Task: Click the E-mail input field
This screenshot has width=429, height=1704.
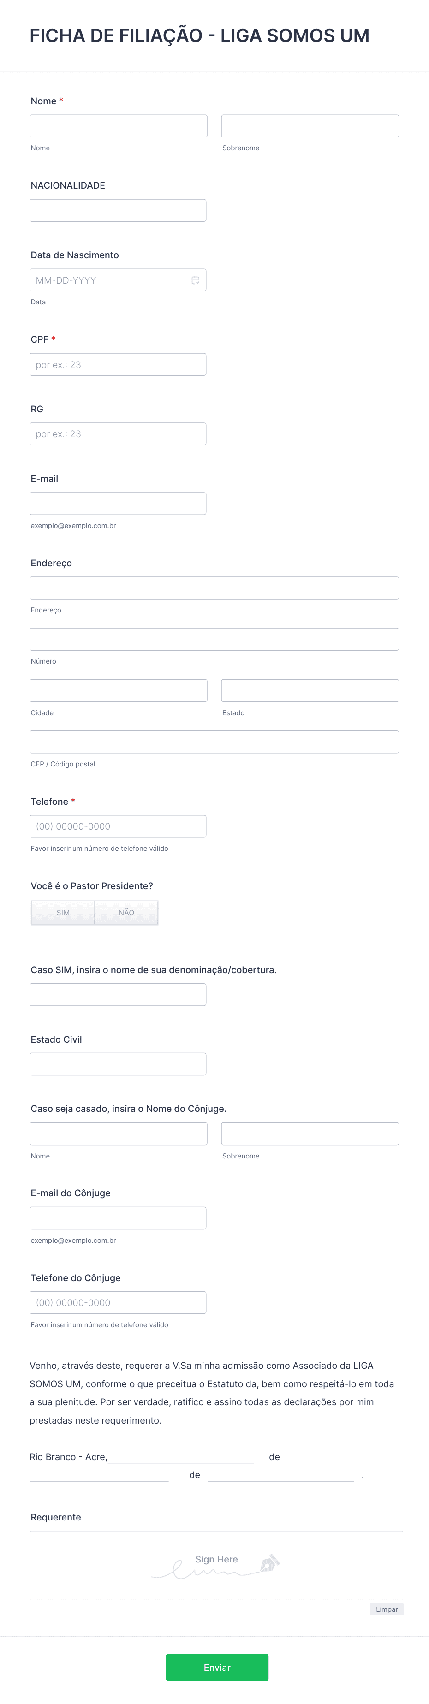Action: pyautogui.click(x=118, y=504)
